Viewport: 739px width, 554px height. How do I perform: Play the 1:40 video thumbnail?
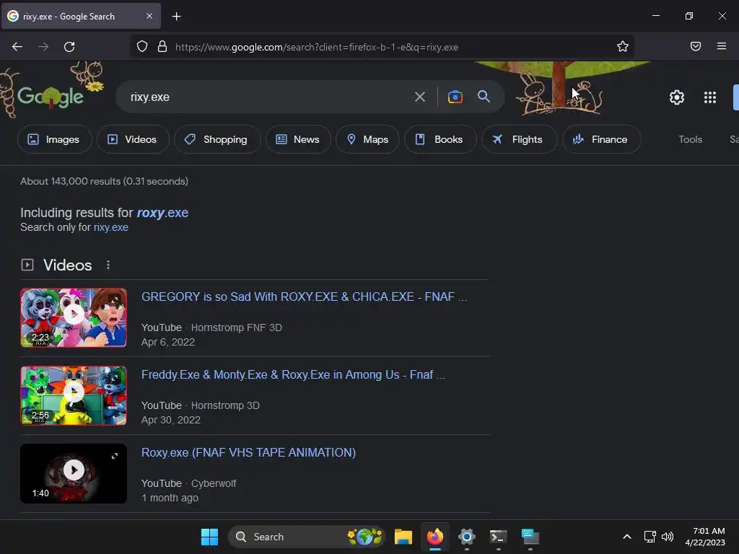(x=74, y=473)
